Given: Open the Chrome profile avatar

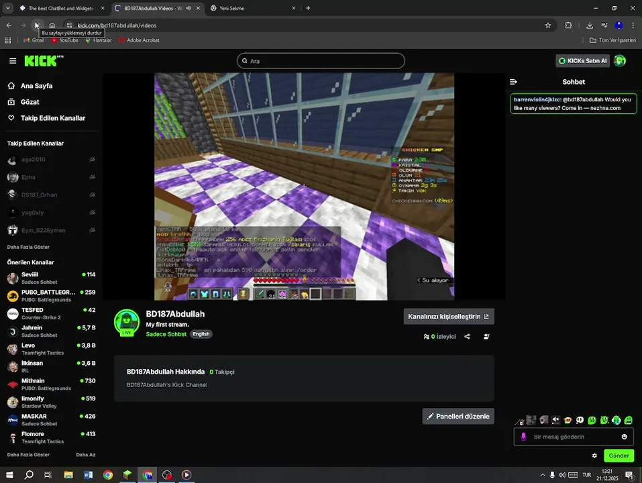Looking at the screenshot, I should 619,25.
